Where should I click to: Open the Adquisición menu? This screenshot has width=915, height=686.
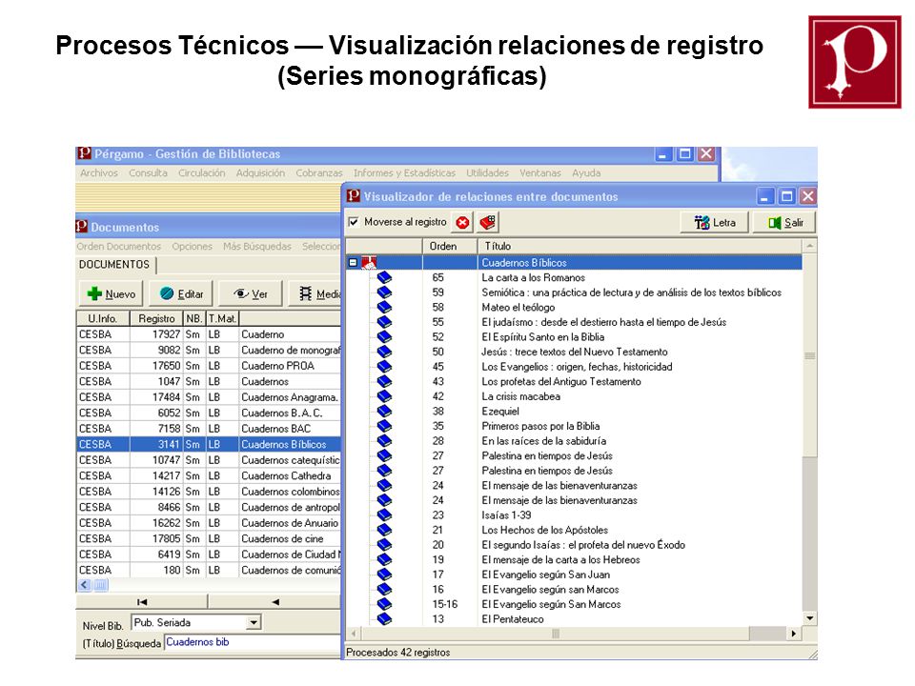(x=260, y=173)
